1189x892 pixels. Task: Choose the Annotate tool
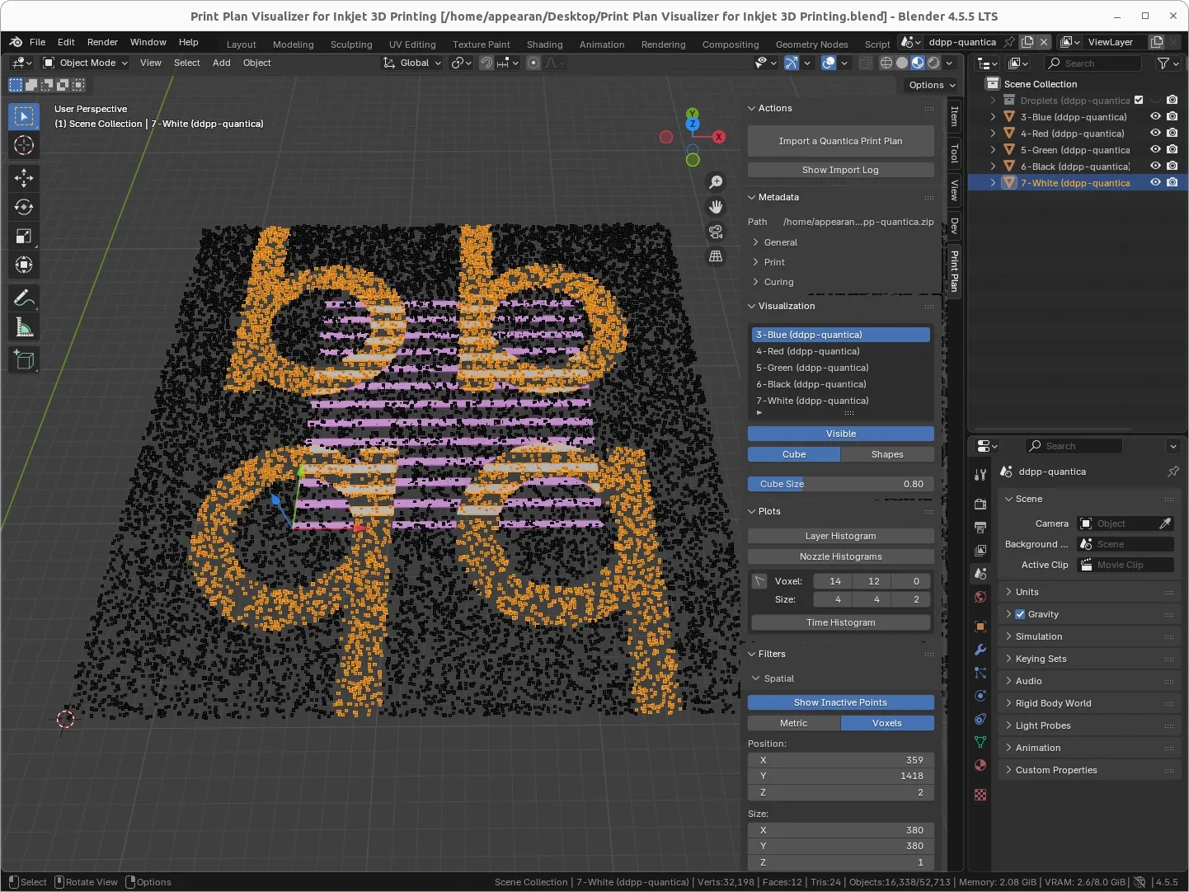point(24,298)
